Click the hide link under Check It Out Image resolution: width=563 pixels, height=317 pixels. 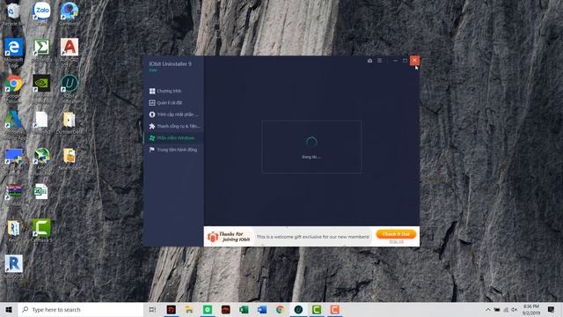[x=397, y=242]
